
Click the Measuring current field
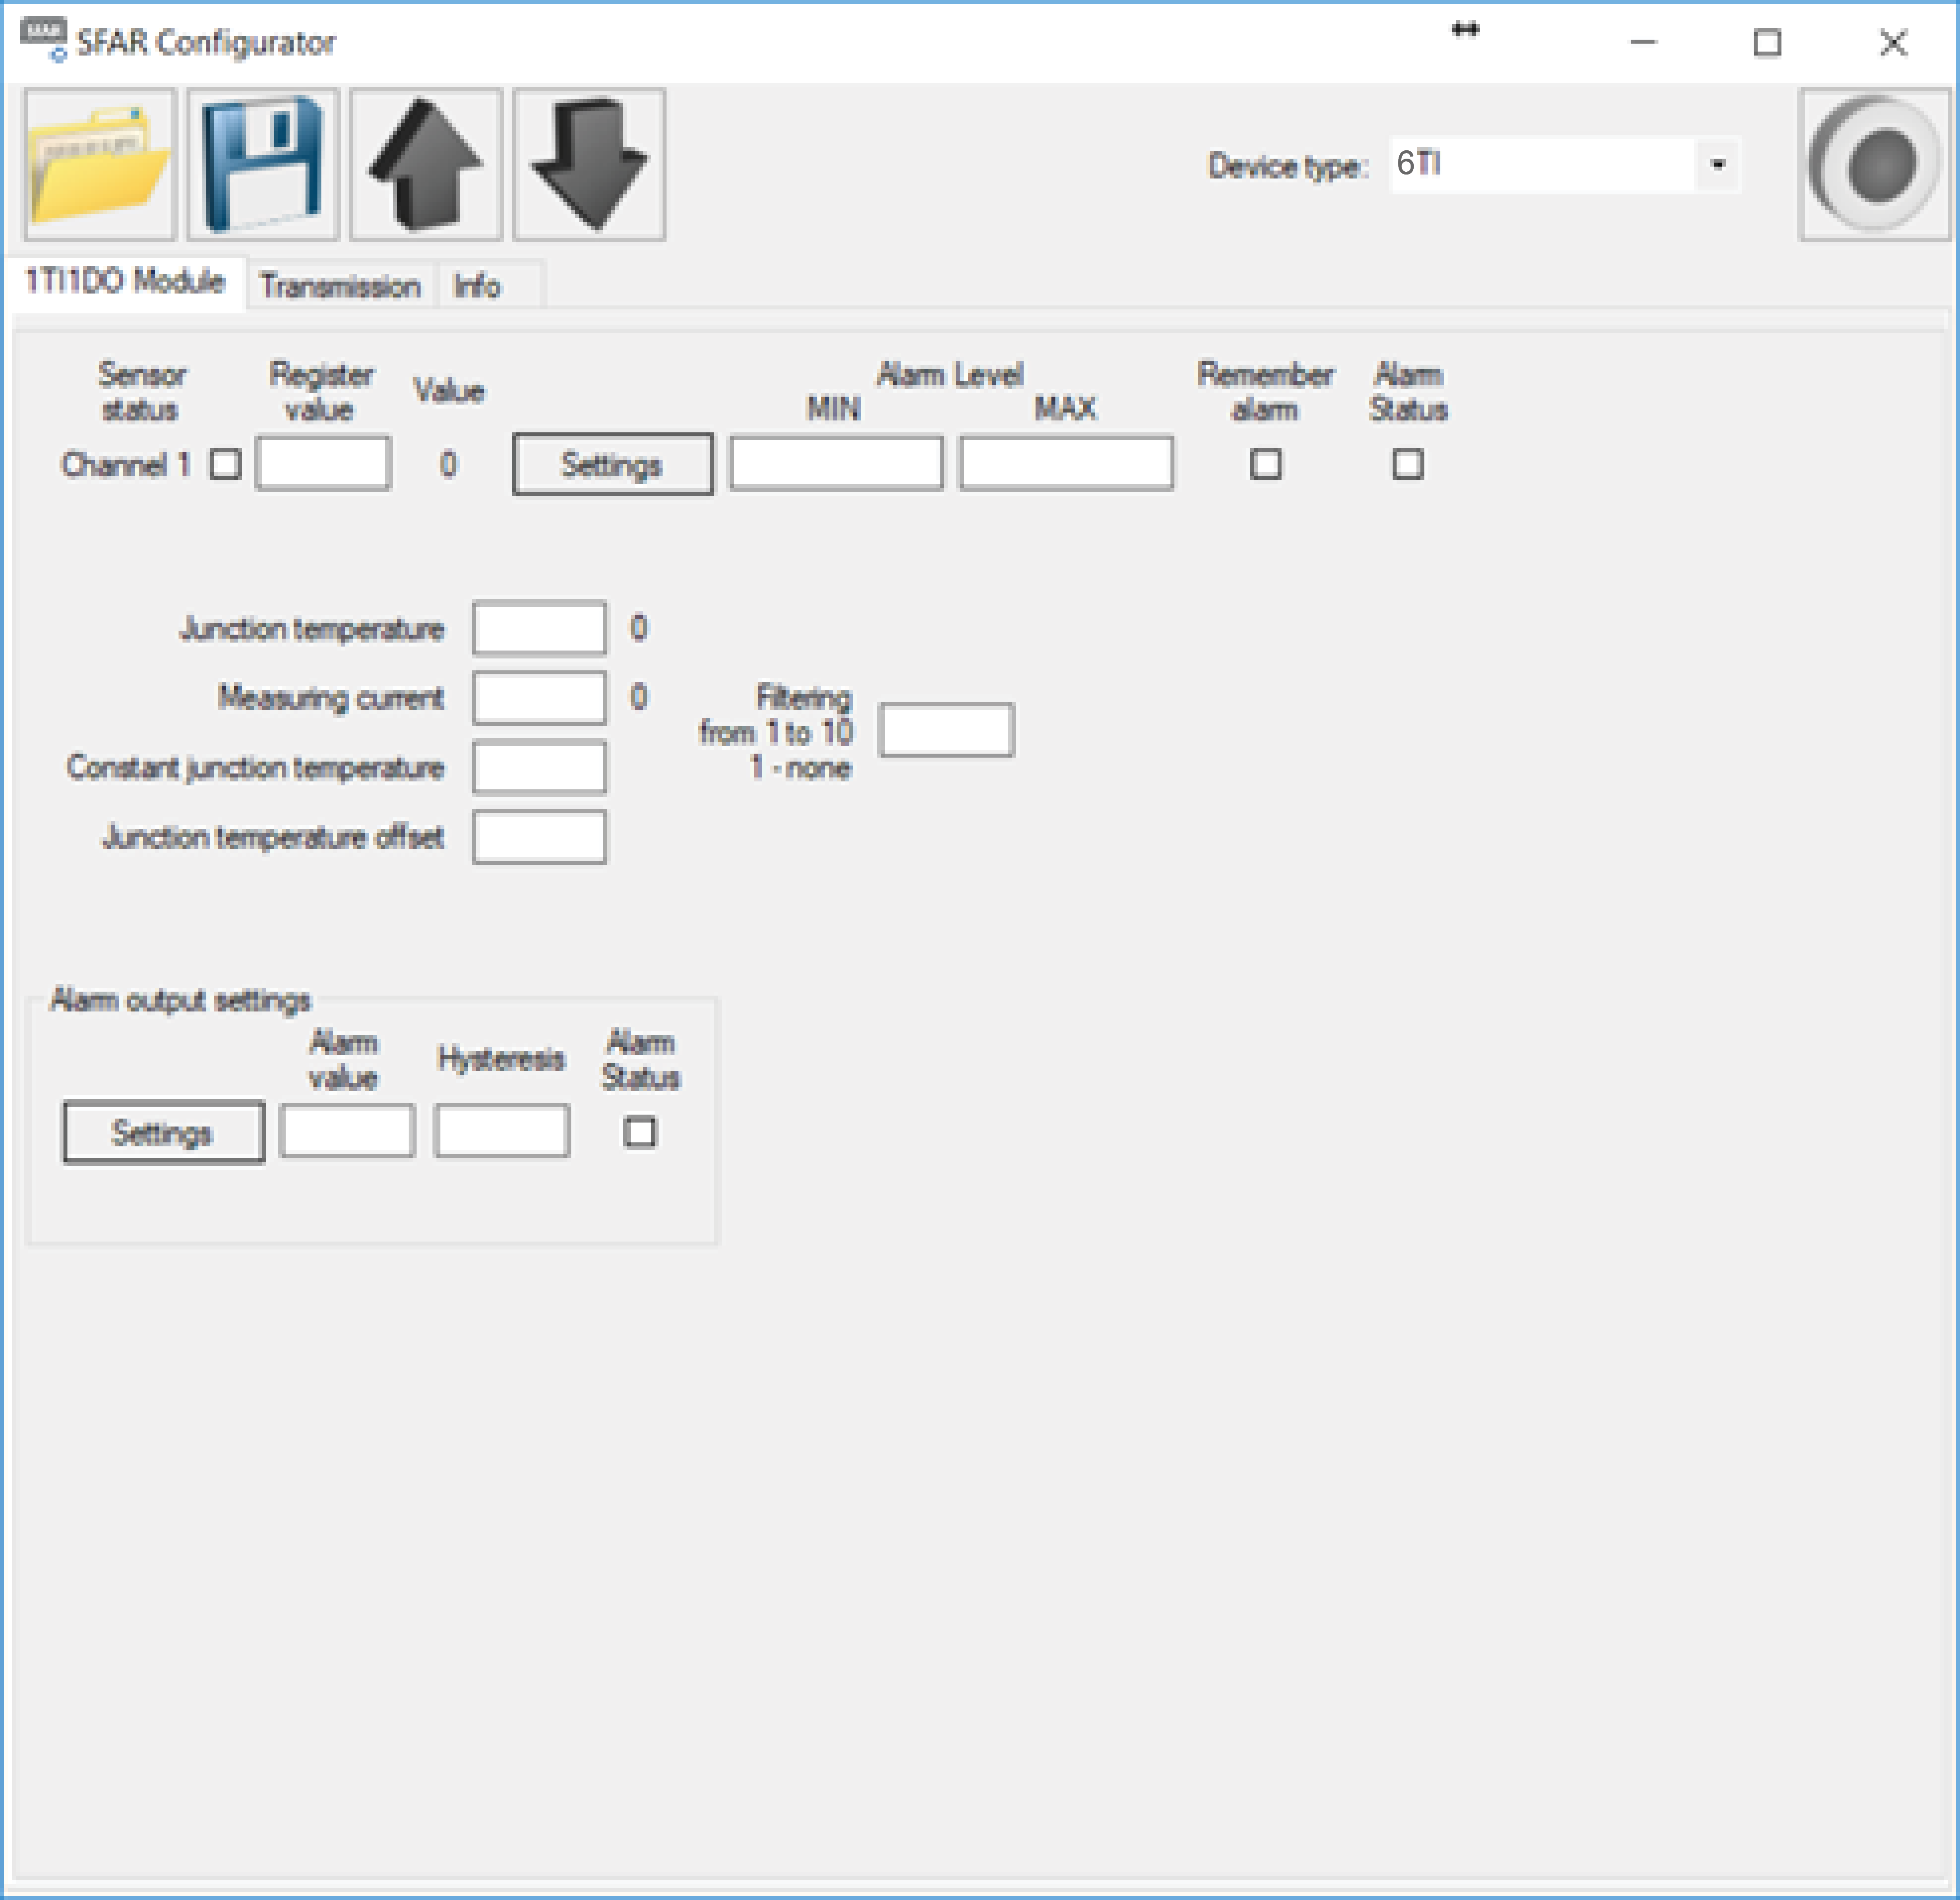[x=540, y=698]
